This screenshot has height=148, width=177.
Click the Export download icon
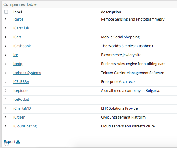pos(18,142)
